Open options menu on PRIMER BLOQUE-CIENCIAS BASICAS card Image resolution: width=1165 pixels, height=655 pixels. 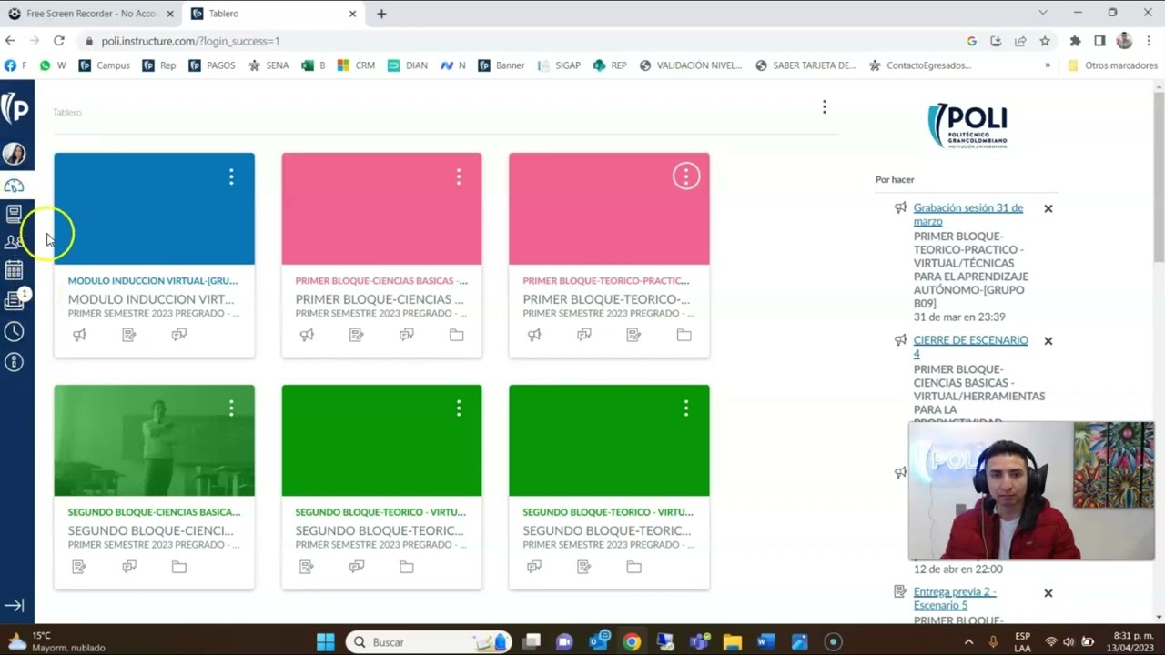pyautogui.click(x=459, y=176)
